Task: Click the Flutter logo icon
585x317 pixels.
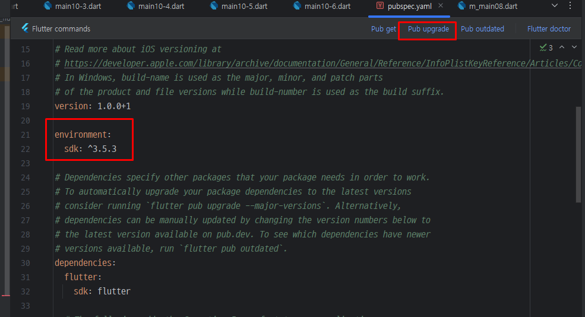Action: 25,28
